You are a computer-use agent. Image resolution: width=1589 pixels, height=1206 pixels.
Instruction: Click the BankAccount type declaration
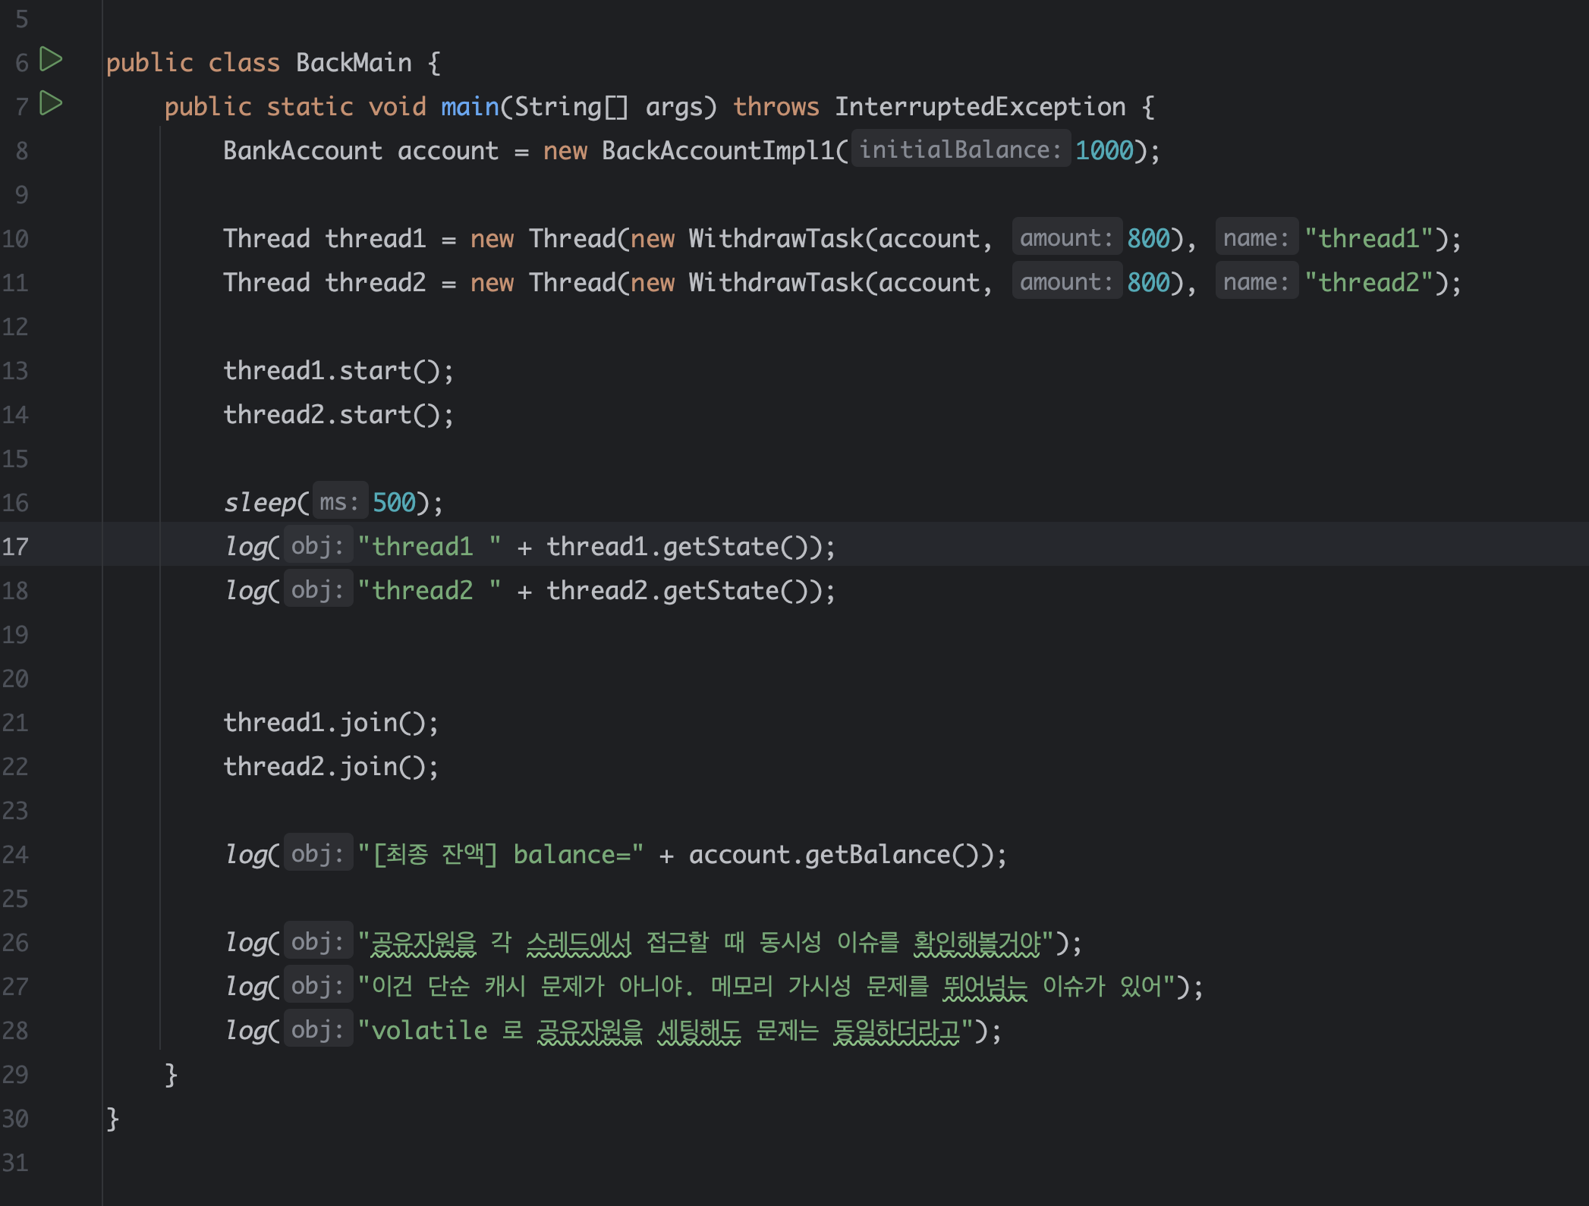pos(302,150)
